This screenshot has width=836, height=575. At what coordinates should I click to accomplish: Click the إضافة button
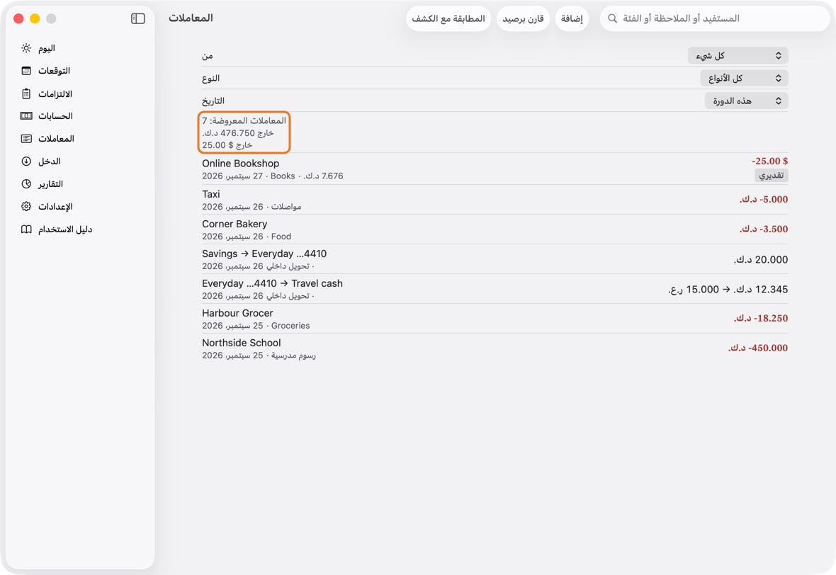click(x=572, y=18)
